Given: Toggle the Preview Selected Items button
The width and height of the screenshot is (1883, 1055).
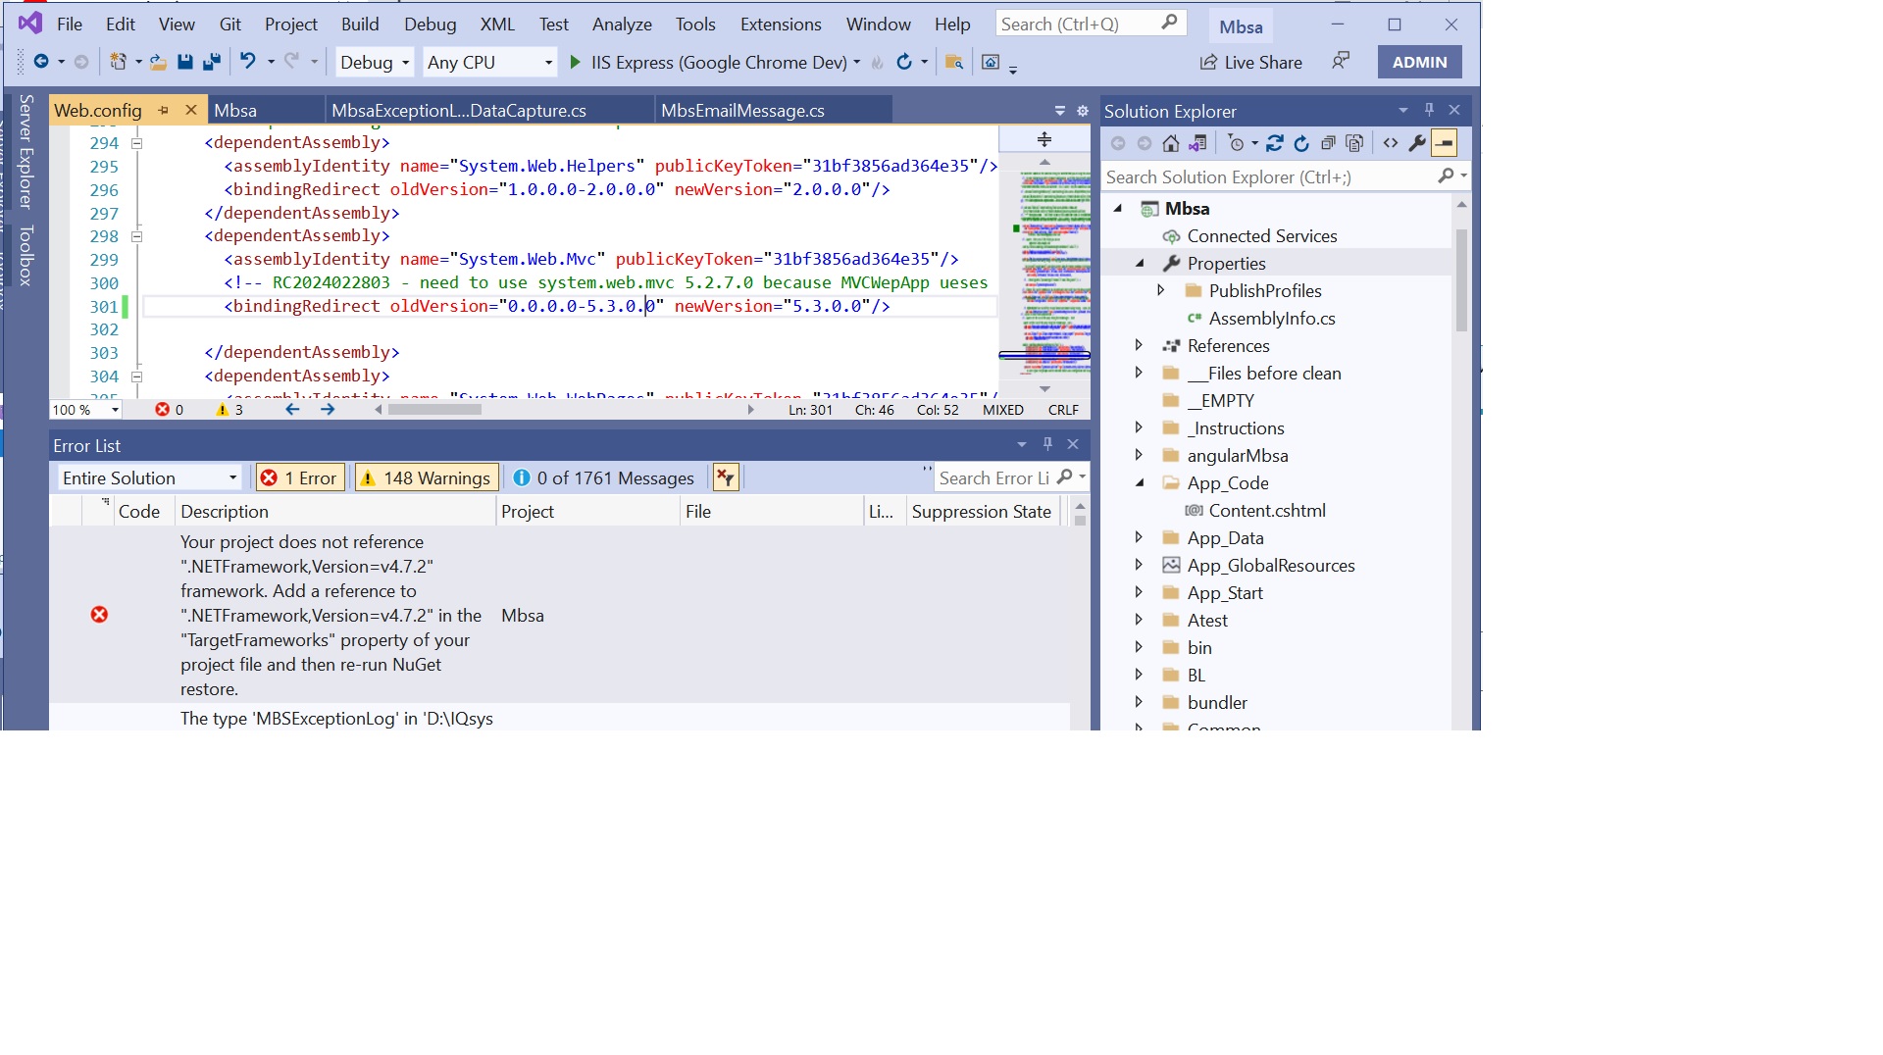Looking at the screenshot, I should 1443,143.
